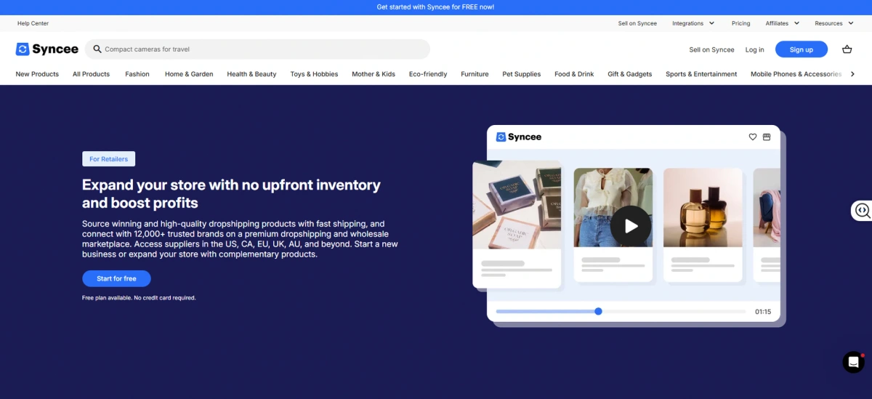Click the heart icon in the video preview

tap(753, 137)
